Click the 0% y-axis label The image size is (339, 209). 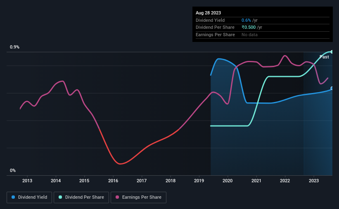point(13,170)
